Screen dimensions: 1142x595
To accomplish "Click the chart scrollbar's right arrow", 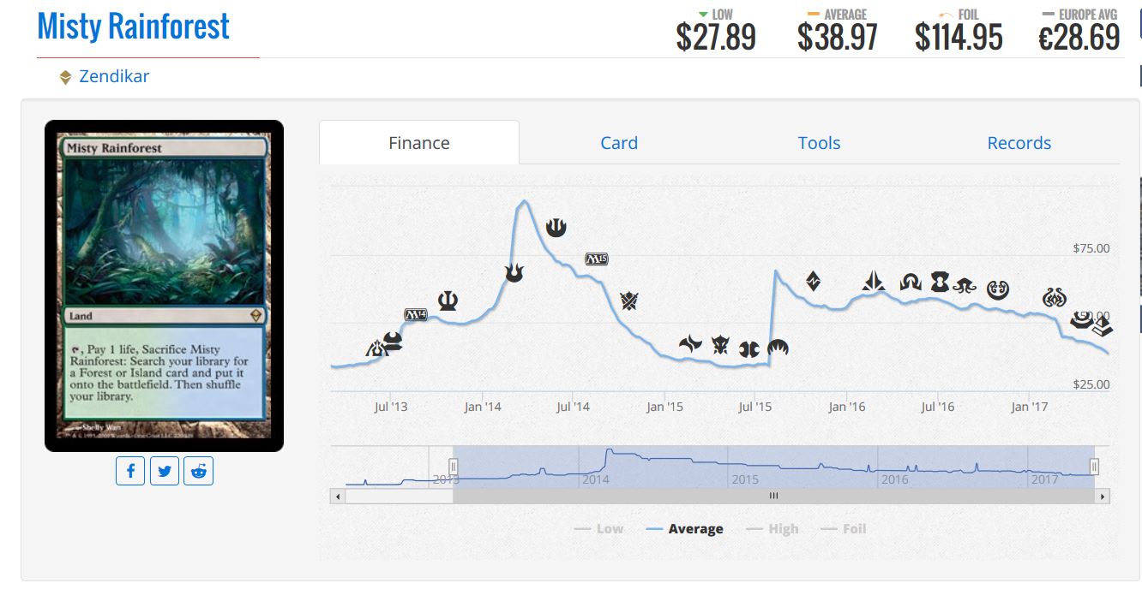I will tap(1103, 496).
